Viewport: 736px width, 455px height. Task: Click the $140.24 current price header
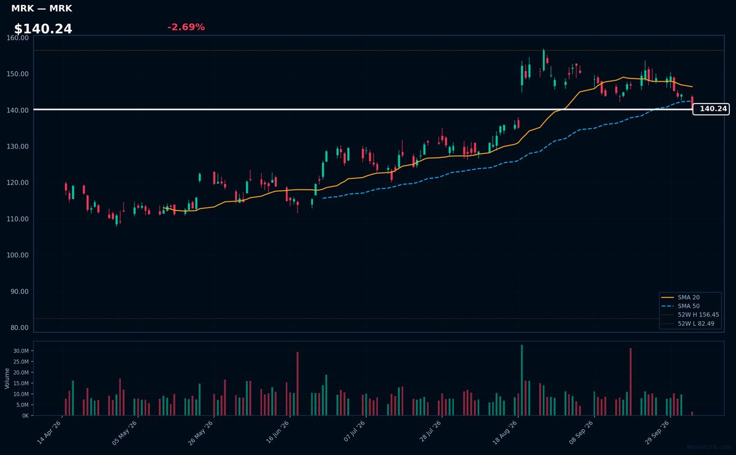pos(43,29)
